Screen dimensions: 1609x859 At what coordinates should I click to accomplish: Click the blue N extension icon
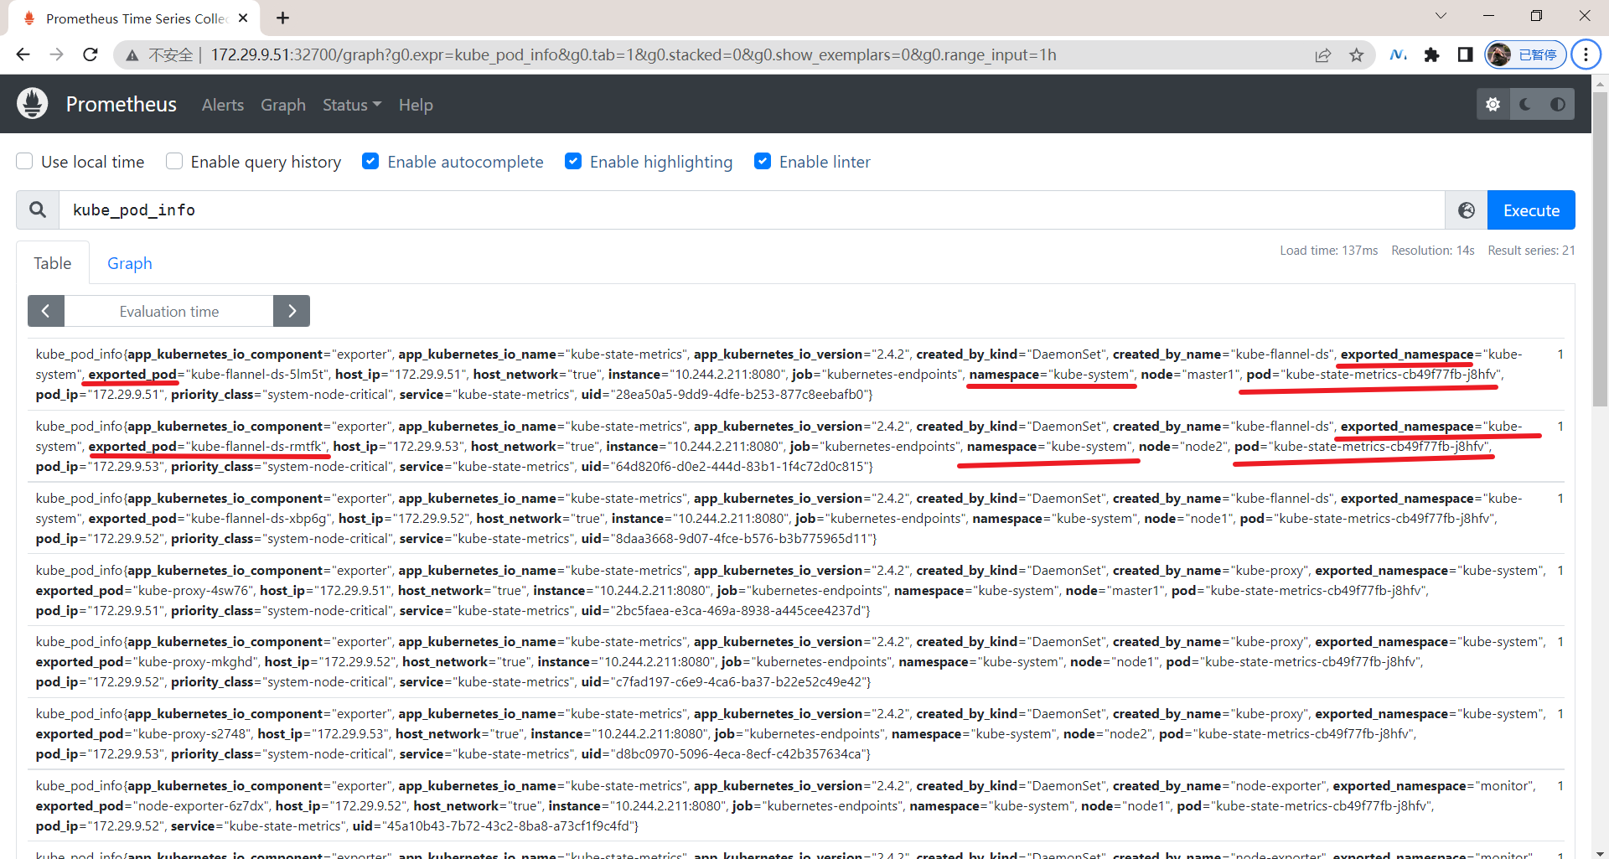pyautogui.click(x=1398, y=54)
